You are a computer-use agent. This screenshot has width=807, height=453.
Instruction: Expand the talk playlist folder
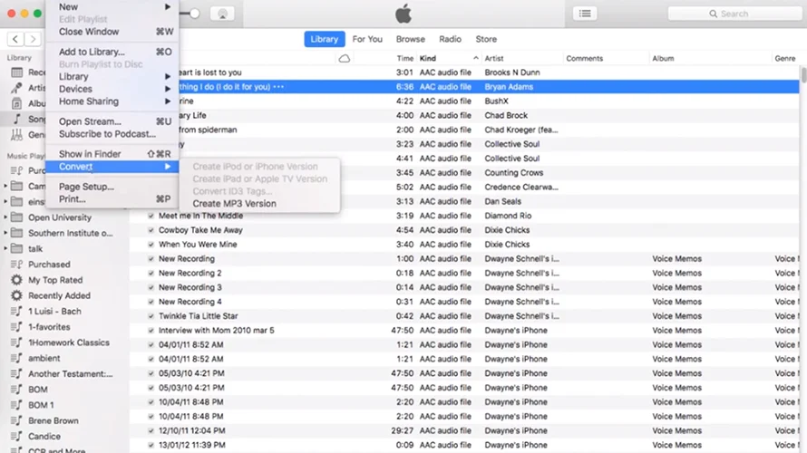(x=6, y=248)
